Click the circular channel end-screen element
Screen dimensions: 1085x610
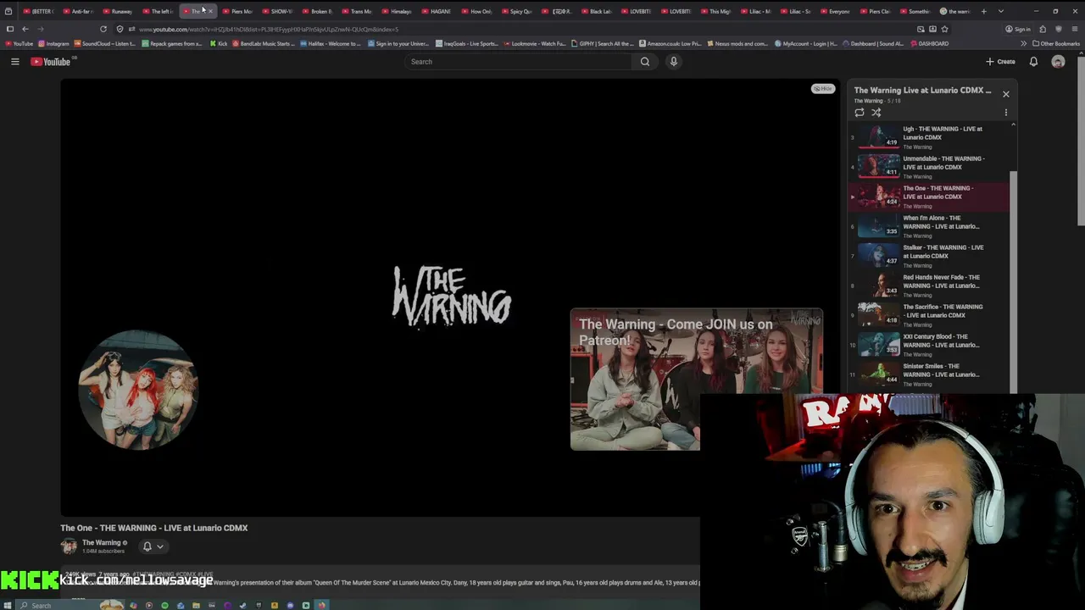pos(138,390)
